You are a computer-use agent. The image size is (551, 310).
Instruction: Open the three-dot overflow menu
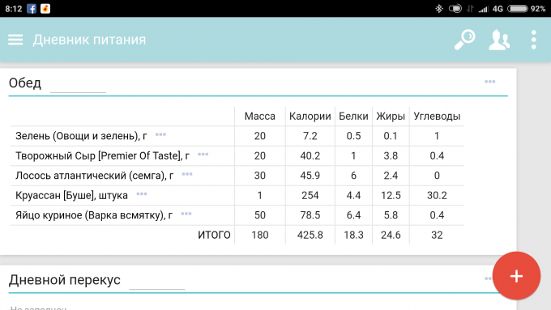coord(533,40)
